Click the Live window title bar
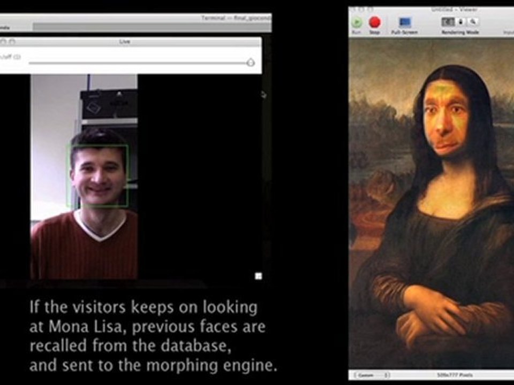This screenshot has height=385, width=514. point(130,42)
